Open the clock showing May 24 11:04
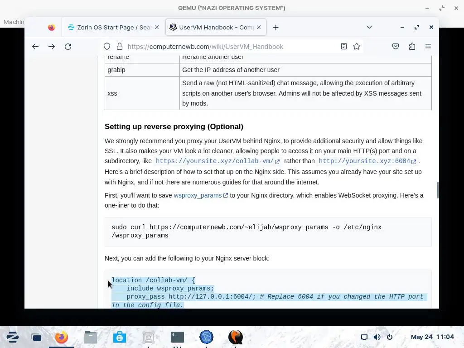 (432, 337)
